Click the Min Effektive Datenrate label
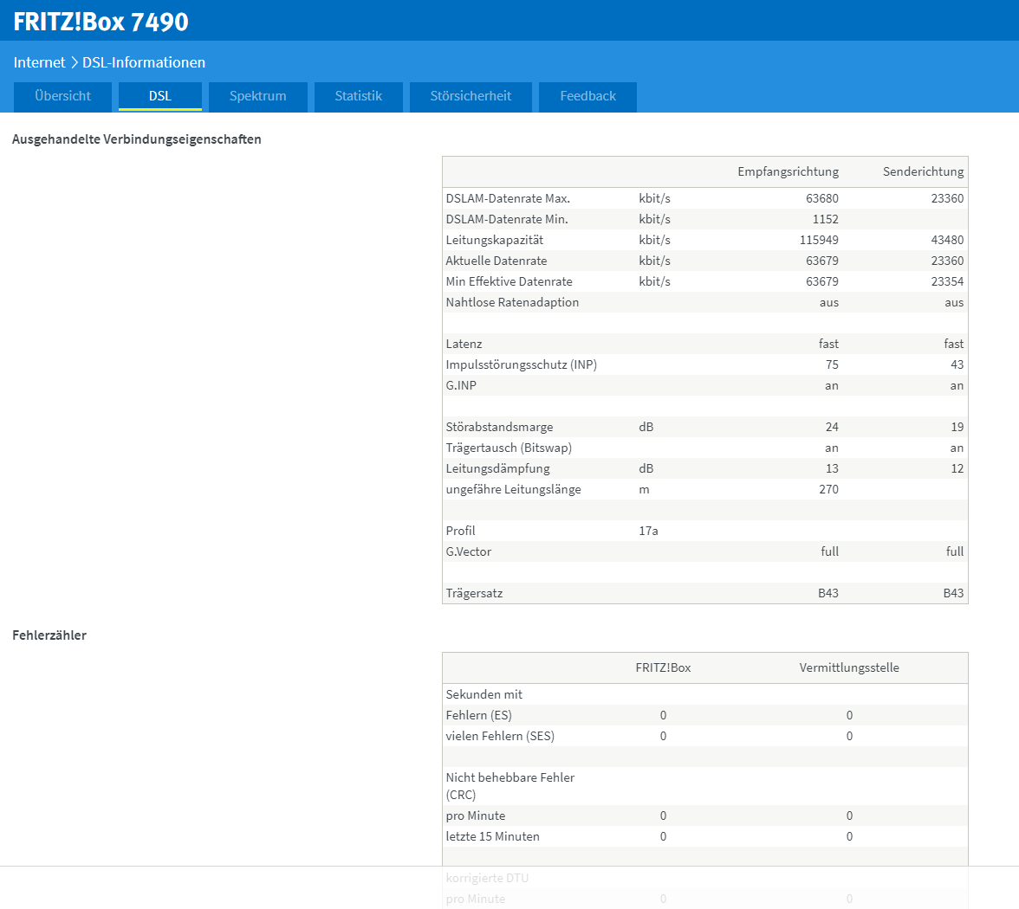The width and height of the screenshot is (1019, 909). pyautogui.click(x=509, y=282)
